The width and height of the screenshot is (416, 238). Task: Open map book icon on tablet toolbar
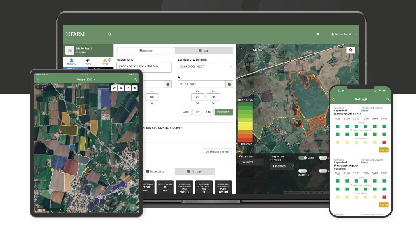(x=121, y=88)
